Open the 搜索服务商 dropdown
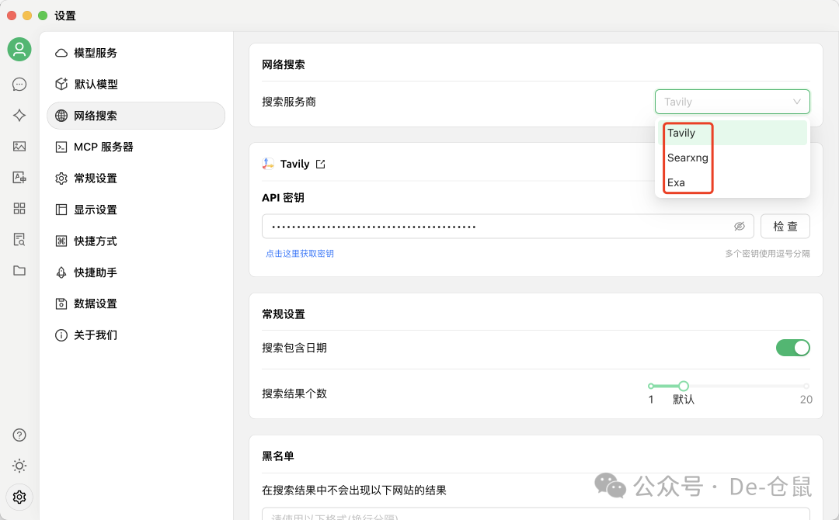 (x=731, y=102)
